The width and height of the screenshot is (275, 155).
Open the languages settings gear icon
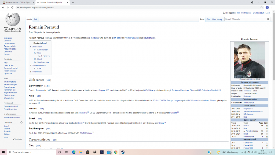click(x=21, y=122)
